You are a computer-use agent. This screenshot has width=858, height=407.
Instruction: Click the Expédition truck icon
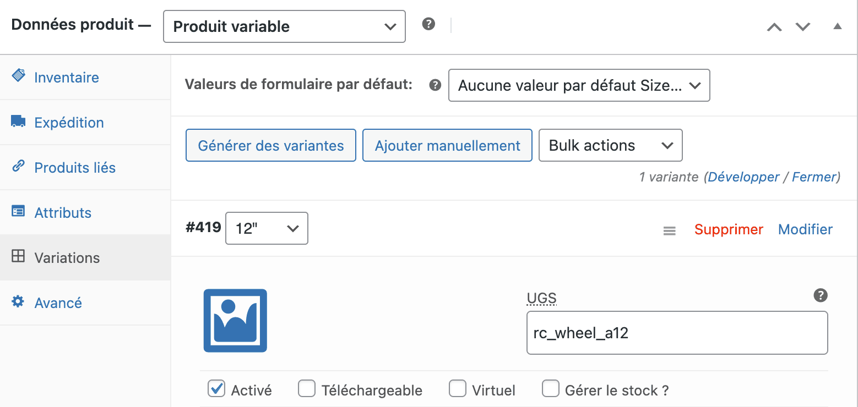click(18, 122)
